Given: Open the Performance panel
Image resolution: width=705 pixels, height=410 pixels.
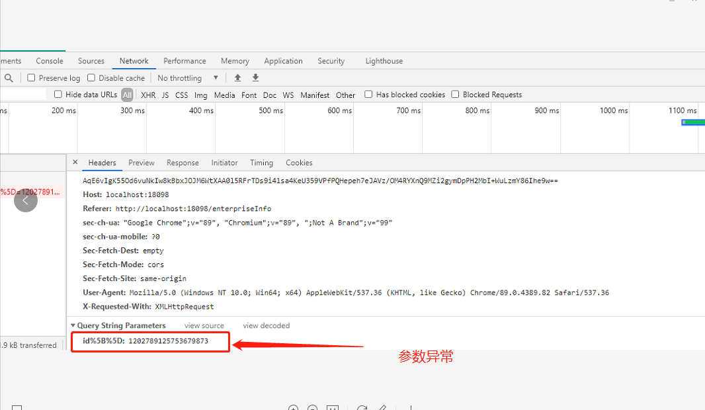Looking at the screenshot, I should click(185, 61).
